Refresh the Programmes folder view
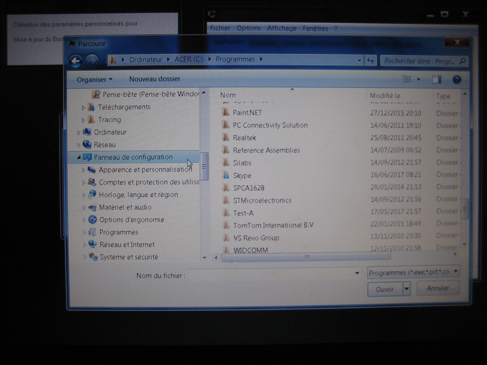 (370, 61)
